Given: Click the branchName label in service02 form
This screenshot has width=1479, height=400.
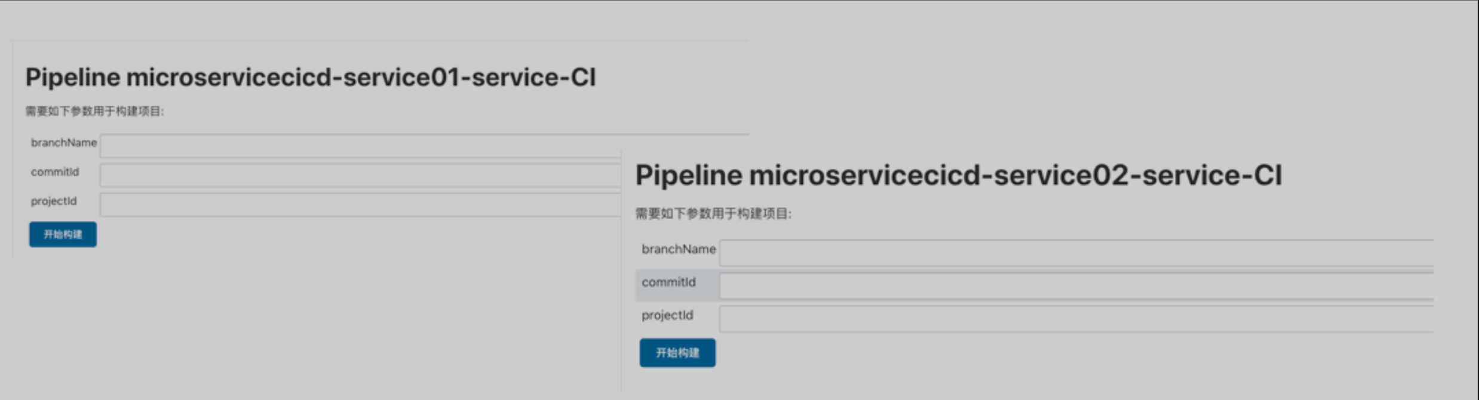Looking at the screenshot, I should pyautogui.click(x=679, y=249).
